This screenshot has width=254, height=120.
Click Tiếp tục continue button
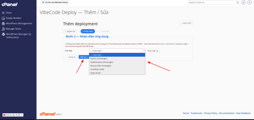click(x=84, y=57)
